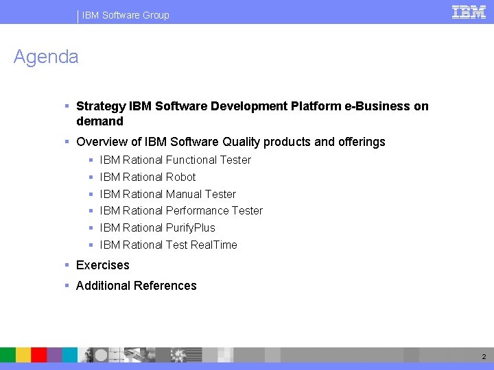
Task: Click the slide number 2
Action: click(484, 356)
